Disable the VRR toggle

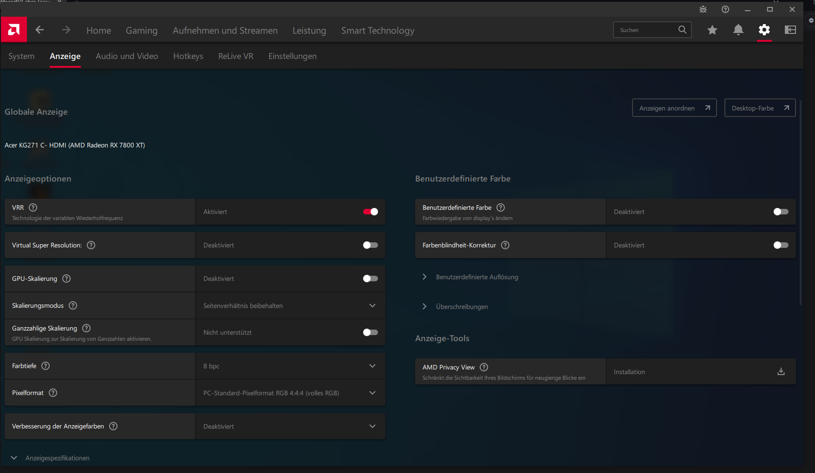[x=371, y=212]
